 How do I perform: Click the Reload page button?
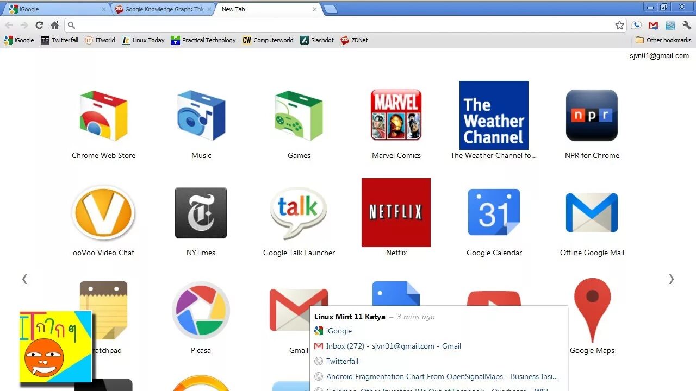[39, 25]
